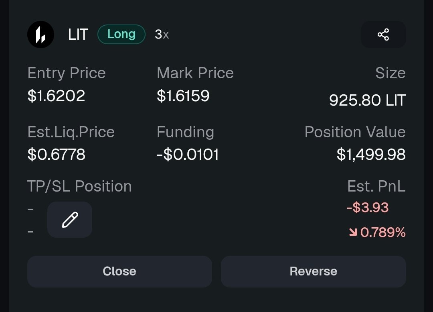This screenshot has height=312, width=433.
Task: Click the Size value 925.80 LIT
Action: coord(367,100)
